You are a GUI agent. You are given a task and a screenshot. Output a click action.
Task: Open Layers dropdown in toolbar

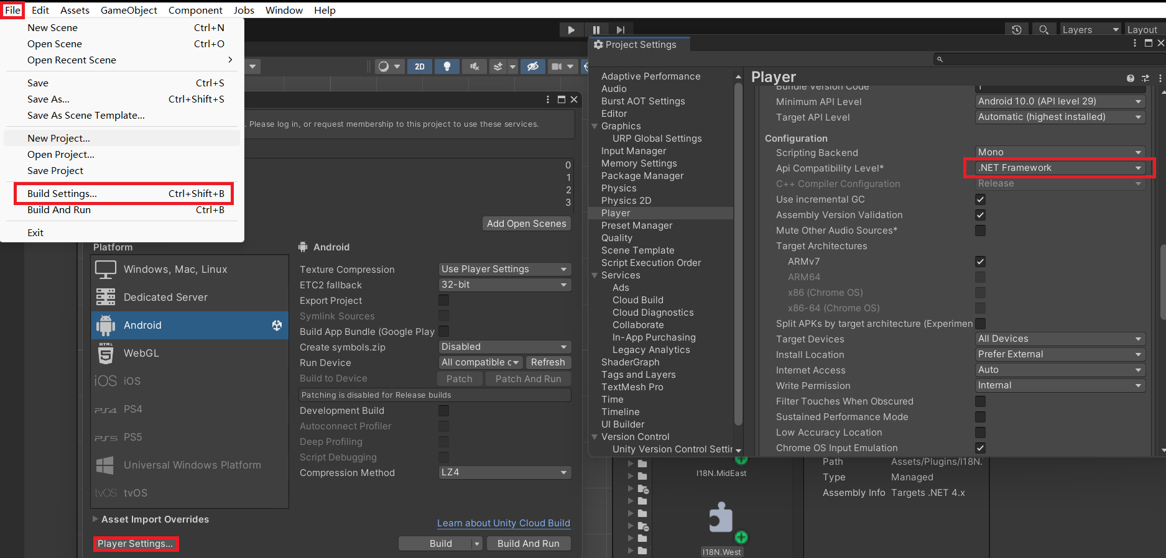(x=1090, y=29)
